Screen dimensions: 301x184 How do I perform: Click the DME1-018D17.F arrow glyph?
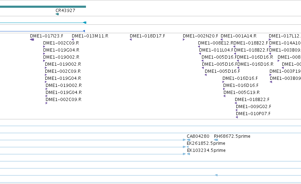(x=131, y=40)
